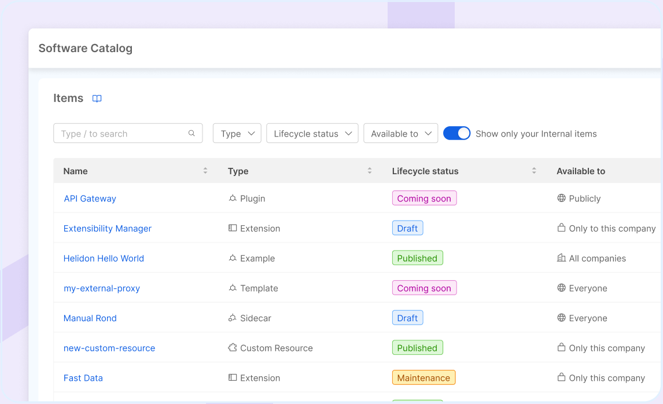Open the Items documentation book icon

(x=97, y=98)
